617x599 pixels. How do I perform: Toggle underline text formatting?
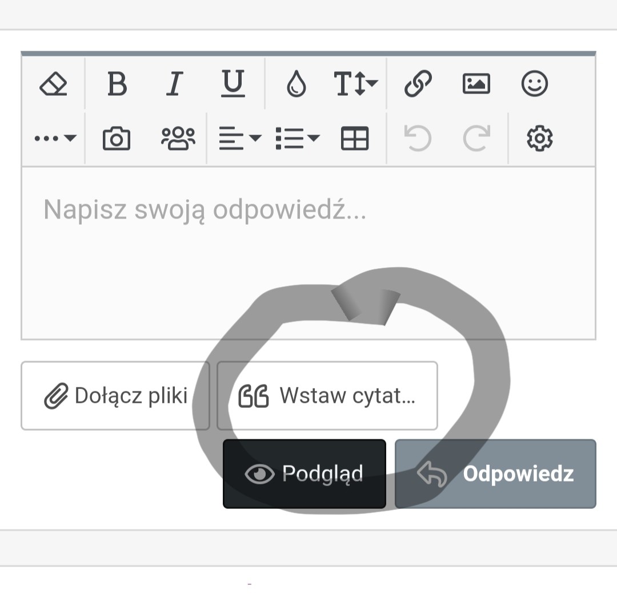[233, 84]
